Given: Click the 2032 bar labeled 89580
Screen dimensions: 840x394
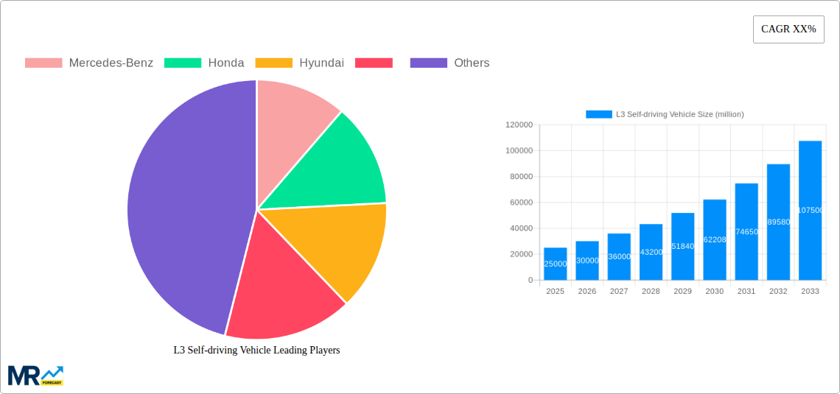Looking at the screenshot, I should coord(778,222).
